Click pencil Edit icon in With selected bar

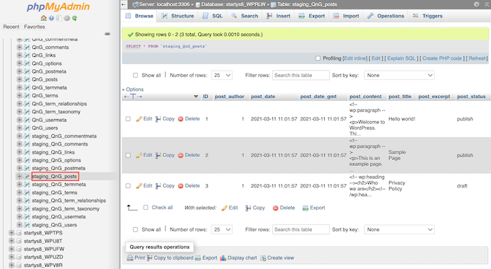pos(225,208)
